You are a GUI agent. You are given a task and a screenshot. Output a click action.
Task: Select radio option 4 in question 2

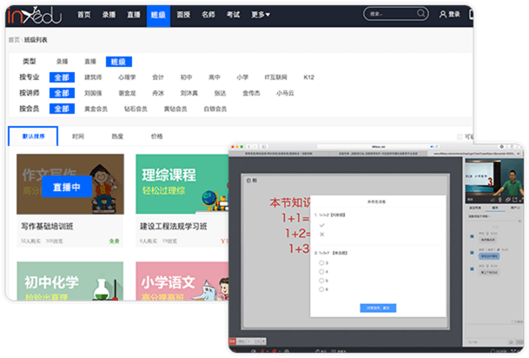point(321,272)
